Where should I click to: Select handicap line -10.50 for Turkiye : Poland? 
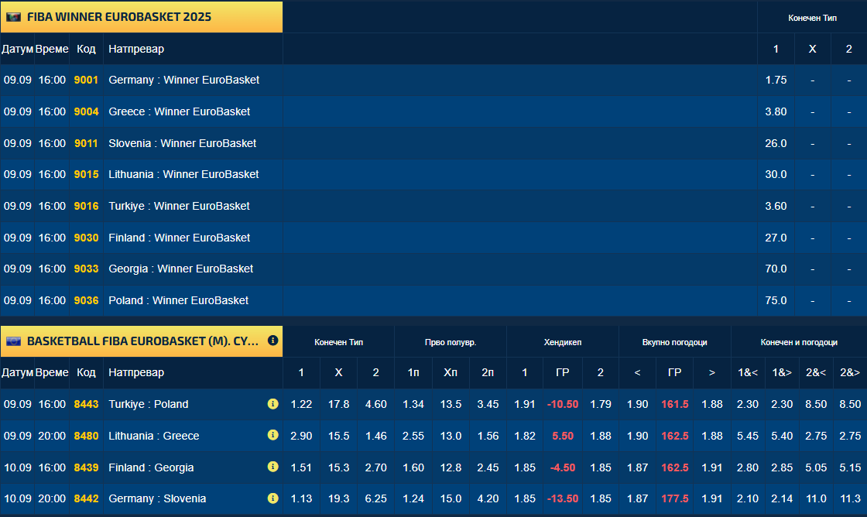point(562,404)
